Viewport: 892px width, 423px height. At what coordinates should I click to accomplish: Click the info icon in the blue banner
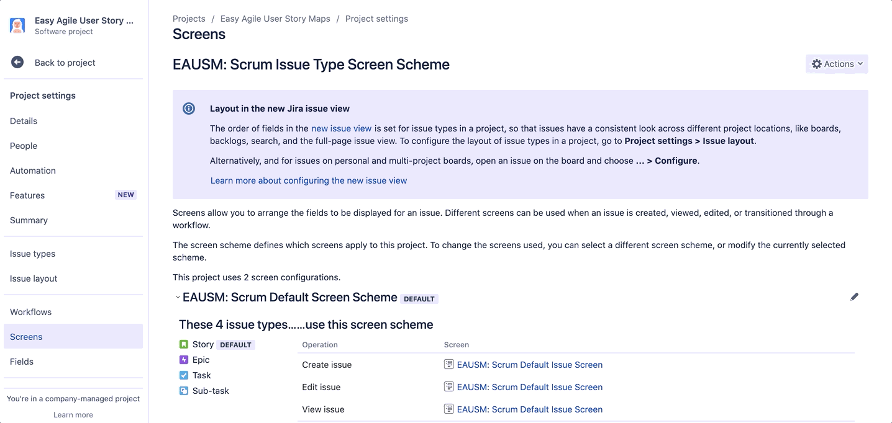189,109
